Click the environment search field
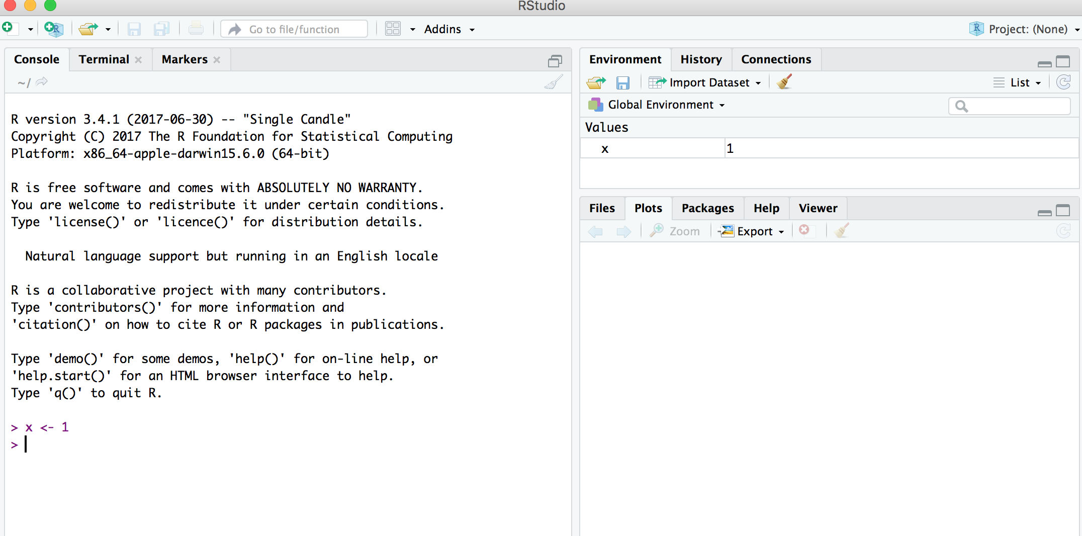Screen dimensions: 1082x536 click(x=1009, y=106)
